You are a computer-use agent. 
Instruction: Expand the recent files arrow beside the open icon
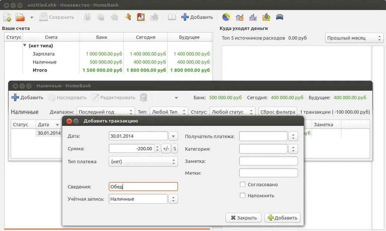coord(32,17)
